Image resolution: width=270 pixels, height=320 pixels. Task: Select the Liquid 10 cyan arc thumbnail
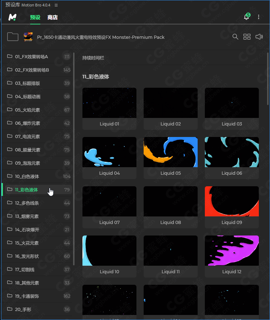(x=109, y=251)
